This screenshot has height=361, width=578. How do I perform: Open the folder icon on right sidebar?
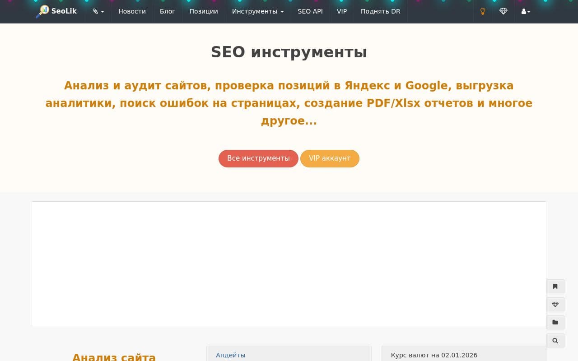coord(555,322)
